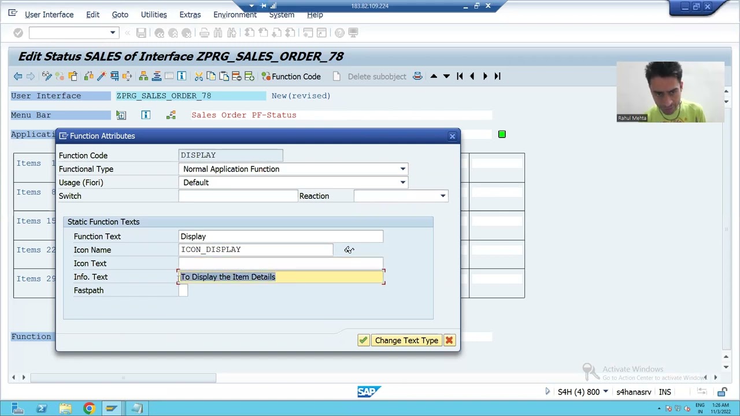Expand Menu Bar with the first icon
Image resolution: width=740 pixels, height=416 pixels.
pos(121,115)
